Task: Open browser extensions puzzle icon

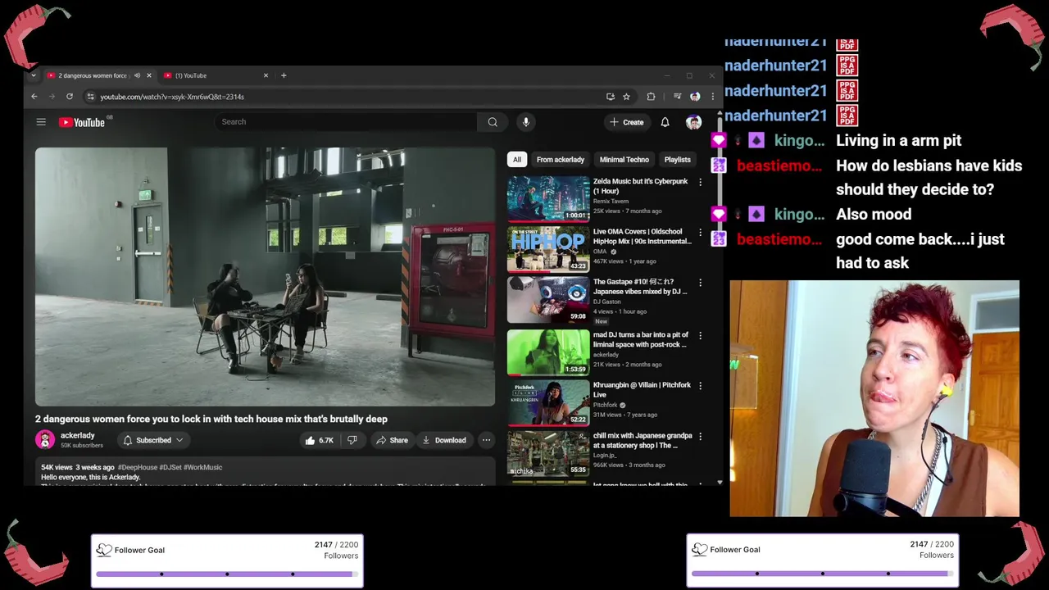Action: click(x=651, y=97)
